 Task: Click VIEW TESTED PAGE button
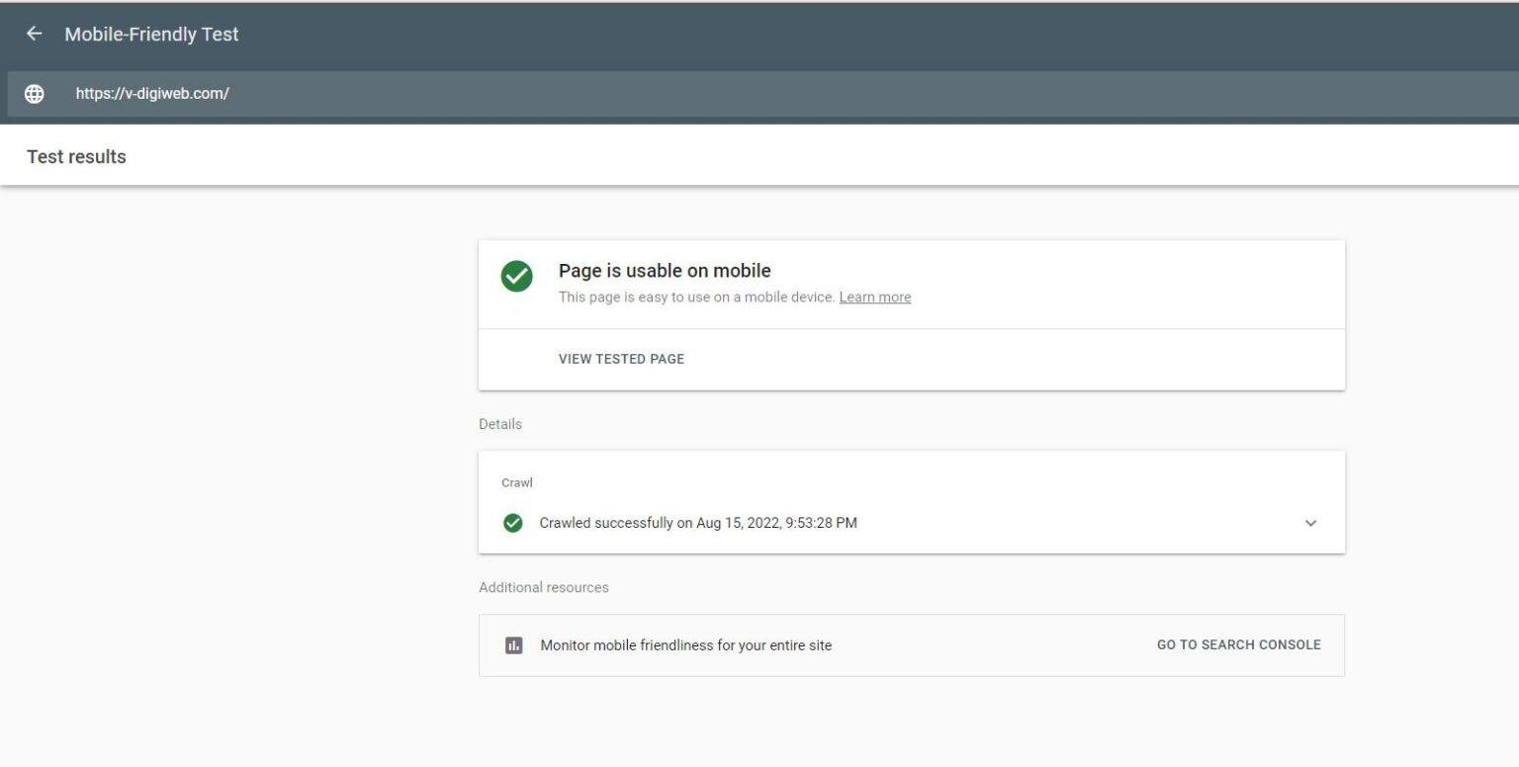click(x=621, y=359)
